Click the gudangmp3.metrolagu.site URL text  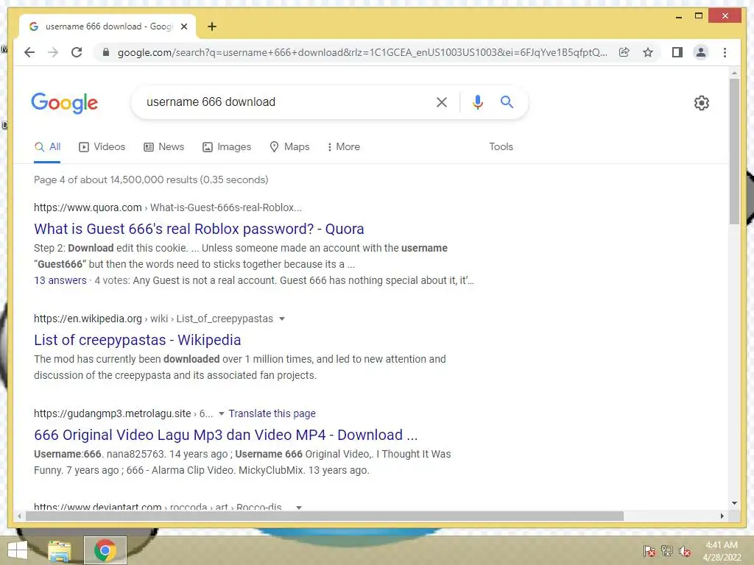coord(113,413)
